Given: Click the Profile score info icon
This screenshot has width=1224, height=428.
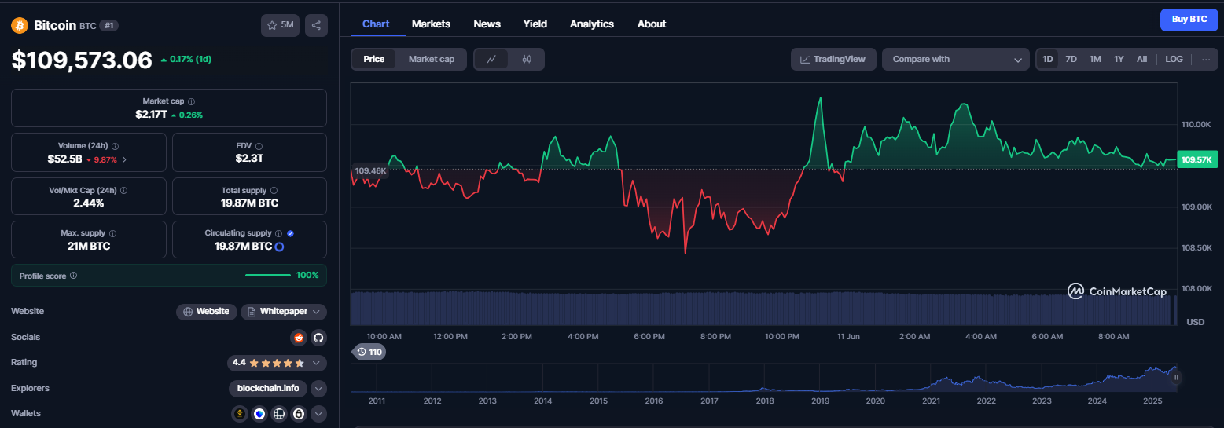Looking at the screenshot, I should (73, 276).
